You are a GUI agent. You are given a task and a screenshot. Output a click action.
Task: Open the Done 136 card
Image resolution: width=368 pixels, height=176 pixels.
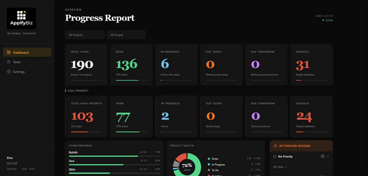coord(131,65)
